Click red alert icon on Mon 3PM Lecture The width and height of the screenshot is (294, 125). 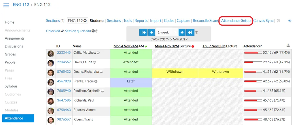(193, 46)
